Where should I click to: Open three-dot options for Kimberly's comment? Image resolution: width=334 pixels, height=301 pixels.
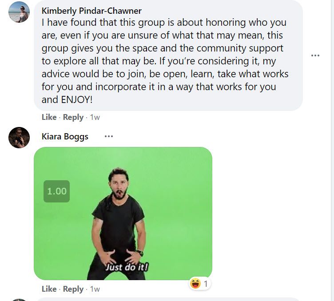pos(315,55)
